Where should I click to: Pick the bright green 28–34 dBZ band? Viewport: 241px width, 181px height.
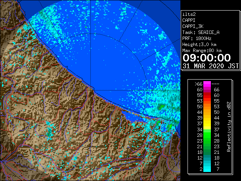[x=207, y=135]
